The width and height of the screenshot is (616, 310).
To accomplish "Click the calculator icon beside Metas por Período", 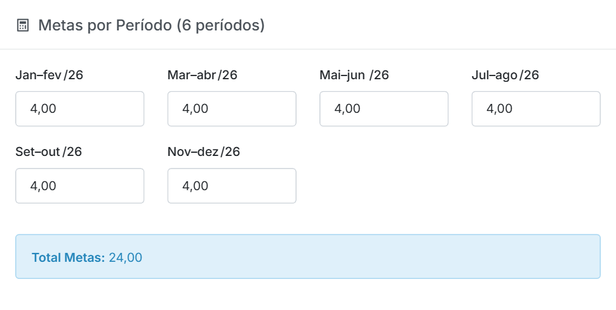I will coord(23,25).
